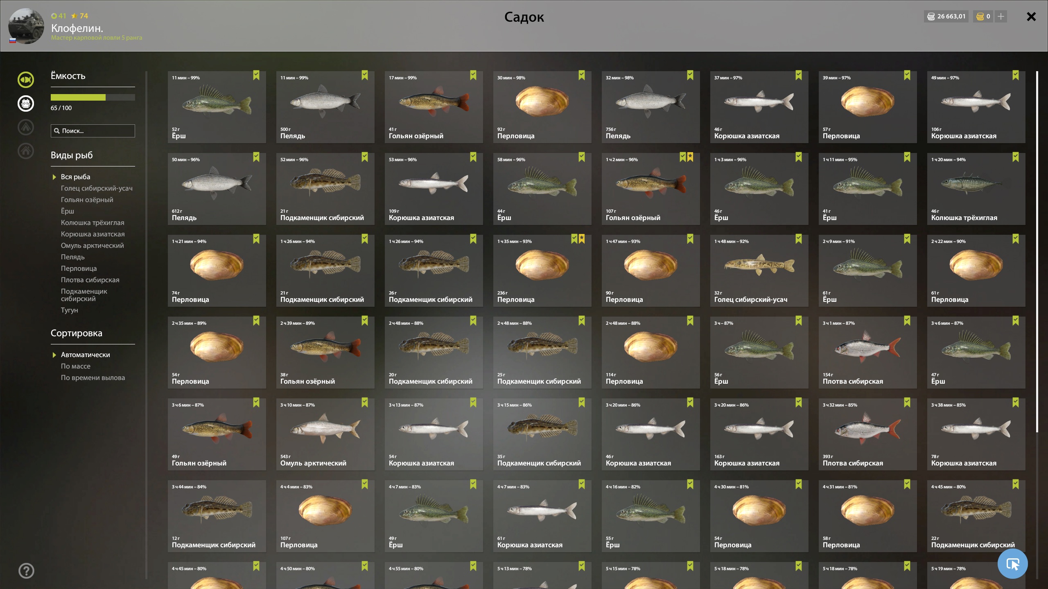Filter by Тугун species
The height and width of the screenshot is (589, 1048).
pyautogui.click(x=70, y=310)
